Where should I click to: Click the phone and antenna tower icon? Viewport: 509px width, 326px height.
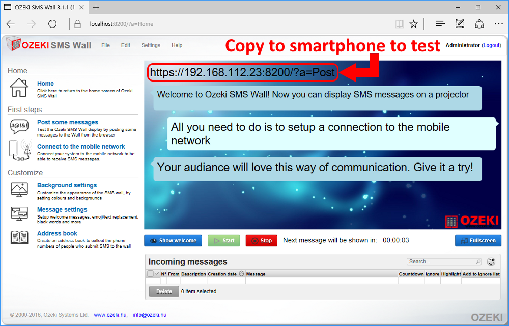pyautogui.click(x=20, y=150)
